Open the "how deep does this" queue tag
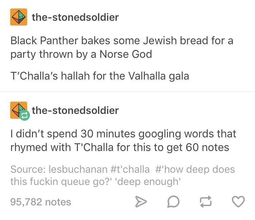Screen dimensions: 255x220 (x=195, y=169)
